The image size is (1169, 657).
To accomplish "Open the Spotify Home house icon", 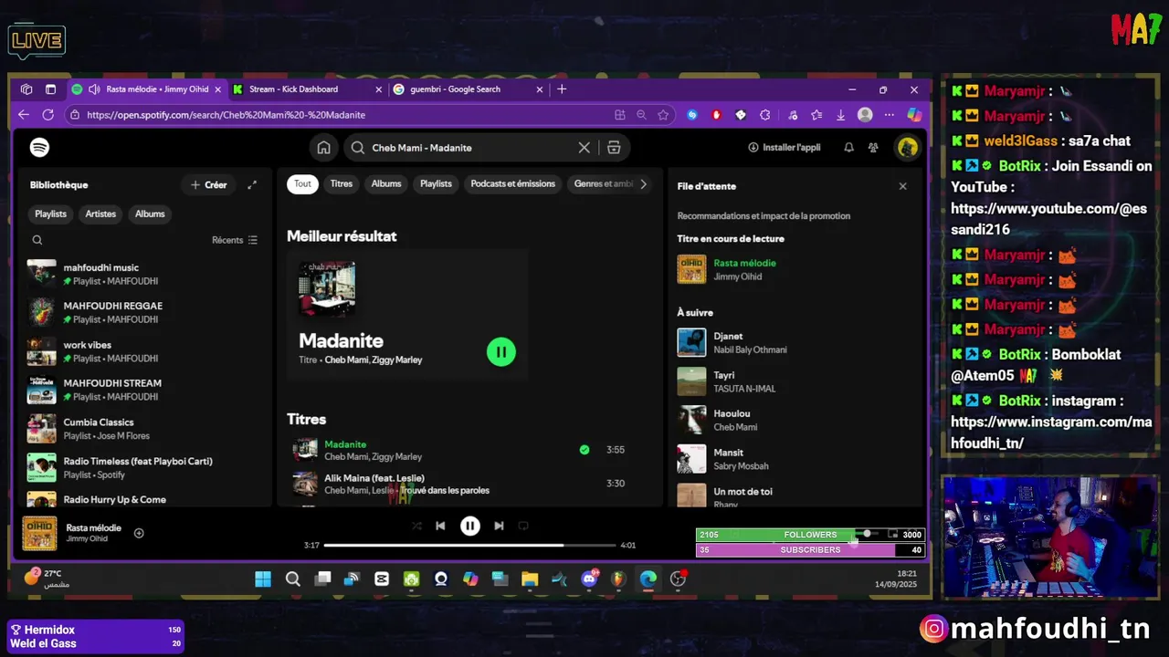I will click(323, 148).
